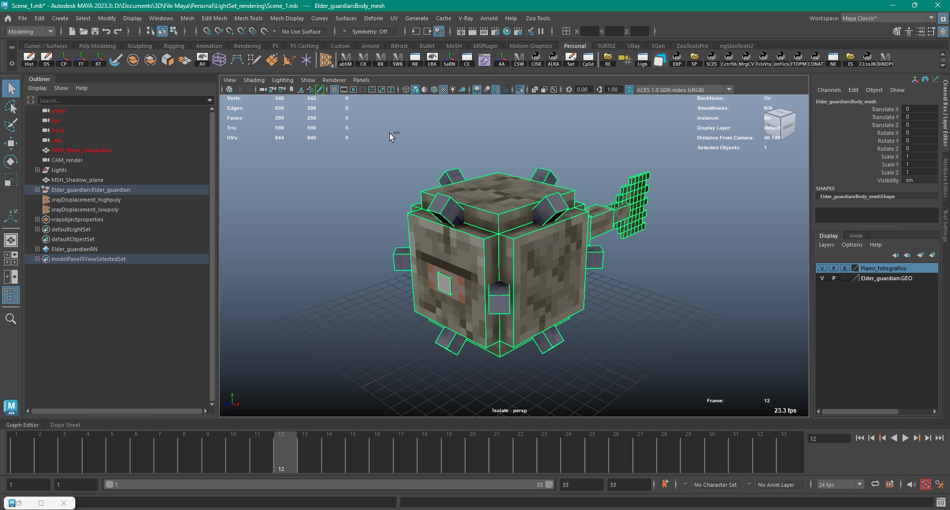Toggle P playback on Elder_guardian:GEO layer
The image size is (950, 510).
[834, 278]
